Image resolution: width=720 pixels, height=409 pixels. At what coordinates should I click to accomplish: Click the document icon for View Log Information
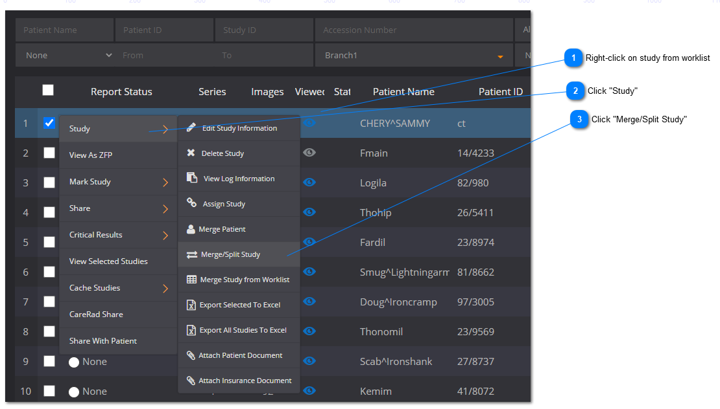(x=192, y=178)
